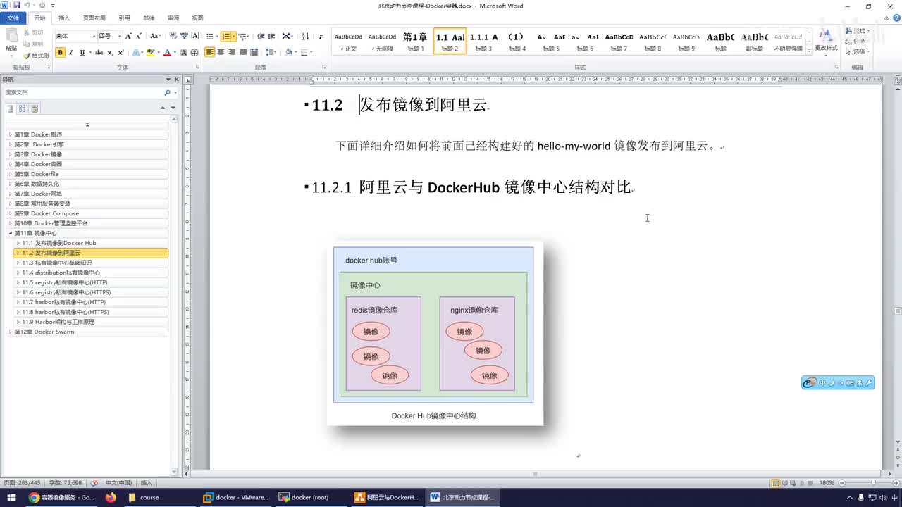Screen dimensions: 902x507
Task: Apply subscript formatting
Action: pos(111,52)
